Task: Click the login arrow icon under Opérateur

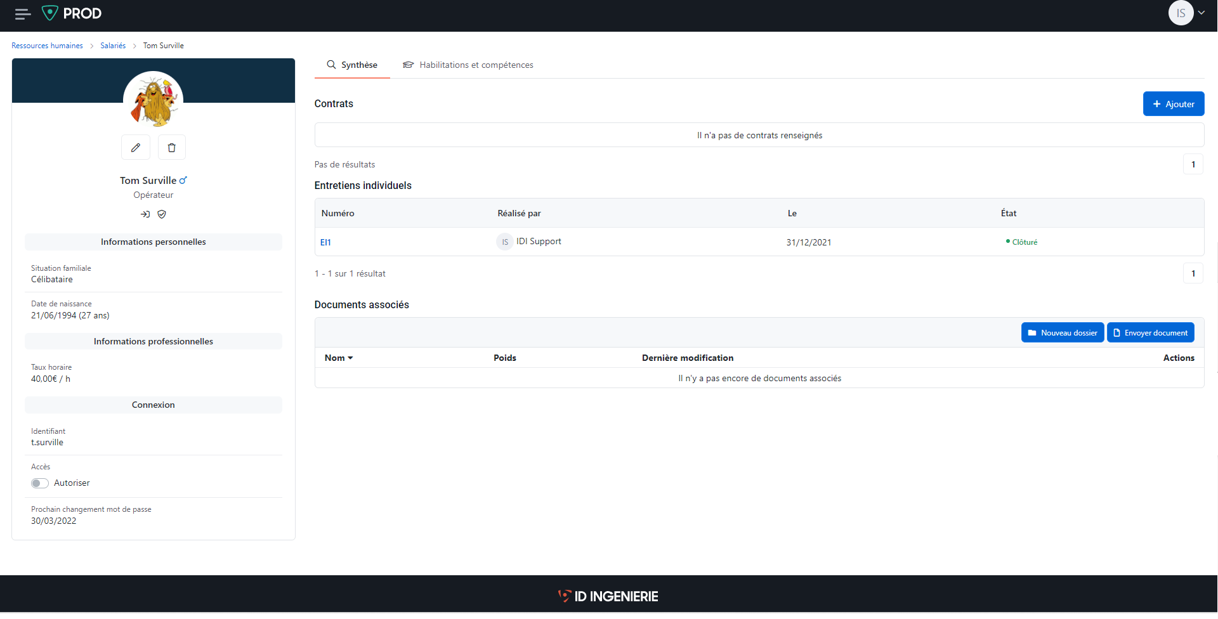Action: point(145,214)
